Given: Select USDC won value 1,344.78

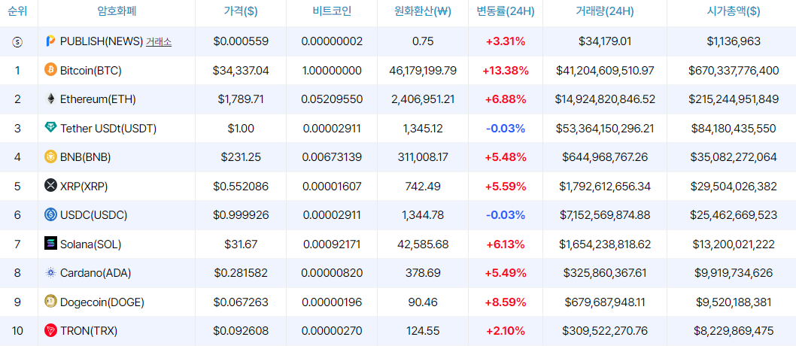Looking at the screenshot, I should 423,215.
